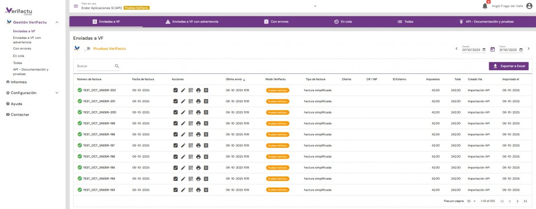Screen dimensions: 536x209
Task: Click the hamburger menu icon in the header
Action: 75,6
